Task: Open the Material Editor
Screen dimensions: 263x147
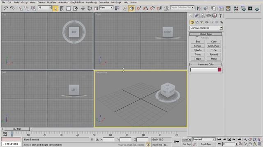Action: pyautogui.click(x=236, y=8)
